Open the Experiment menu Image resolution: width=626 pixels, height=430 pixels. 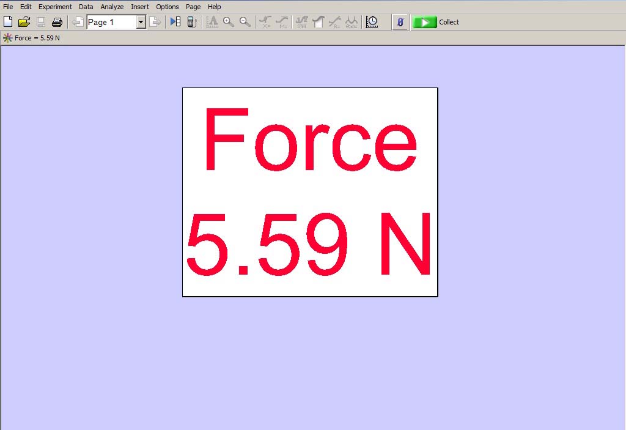tap(55, 7)
